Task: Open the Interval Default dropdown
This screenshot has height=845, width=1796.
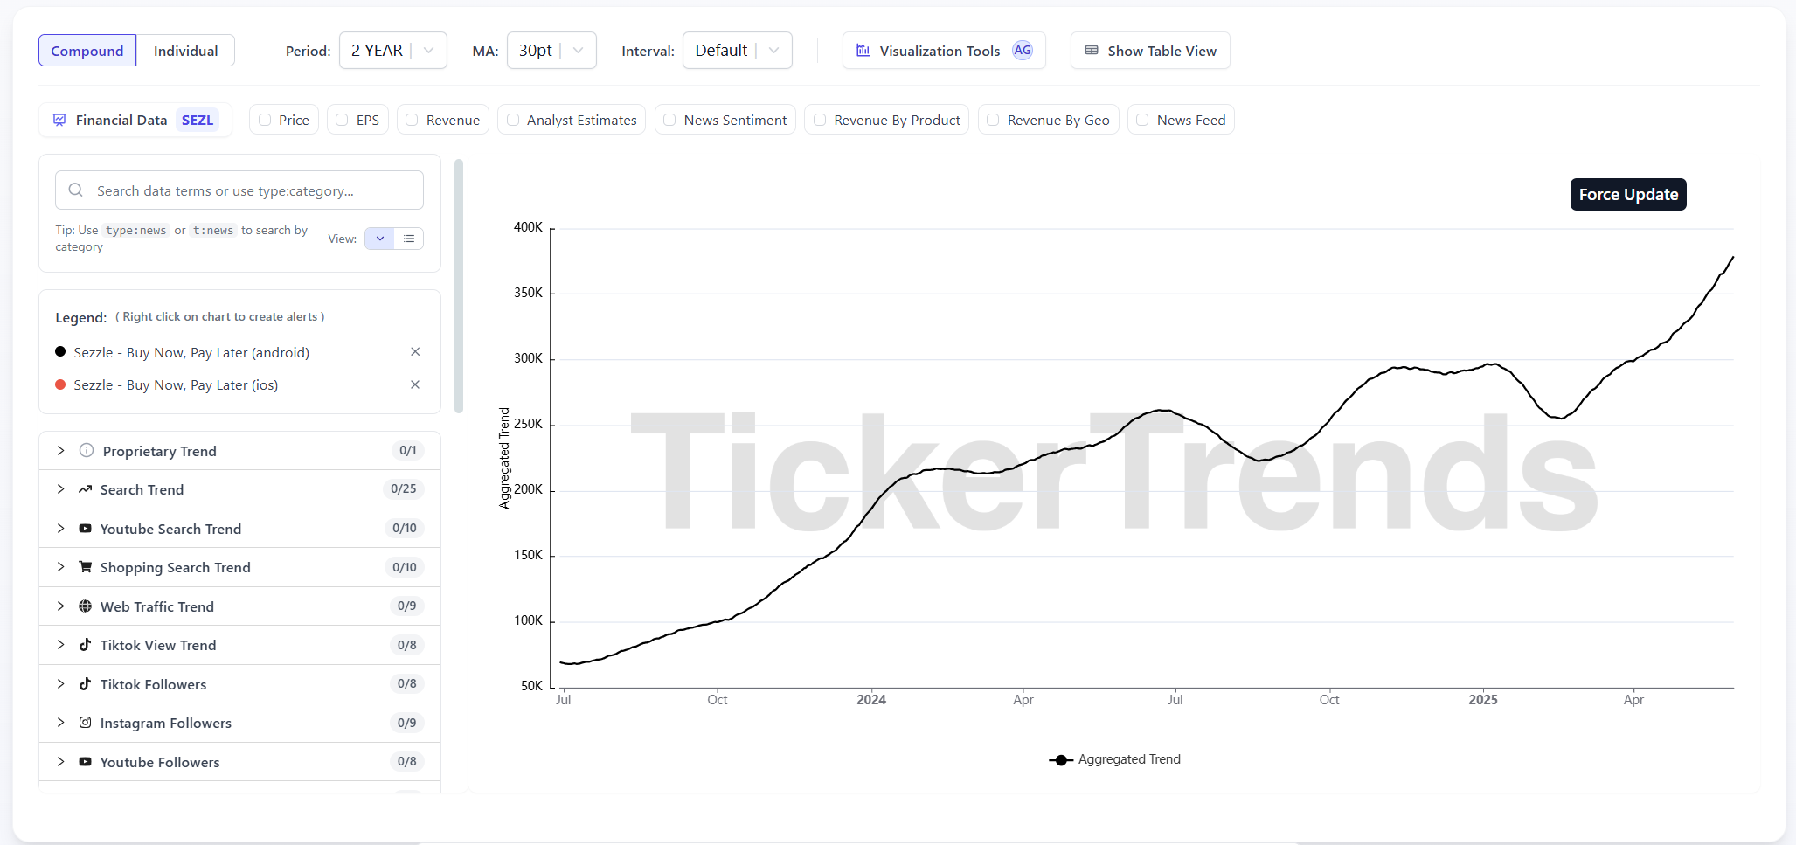Action: [x=738, y=51]
